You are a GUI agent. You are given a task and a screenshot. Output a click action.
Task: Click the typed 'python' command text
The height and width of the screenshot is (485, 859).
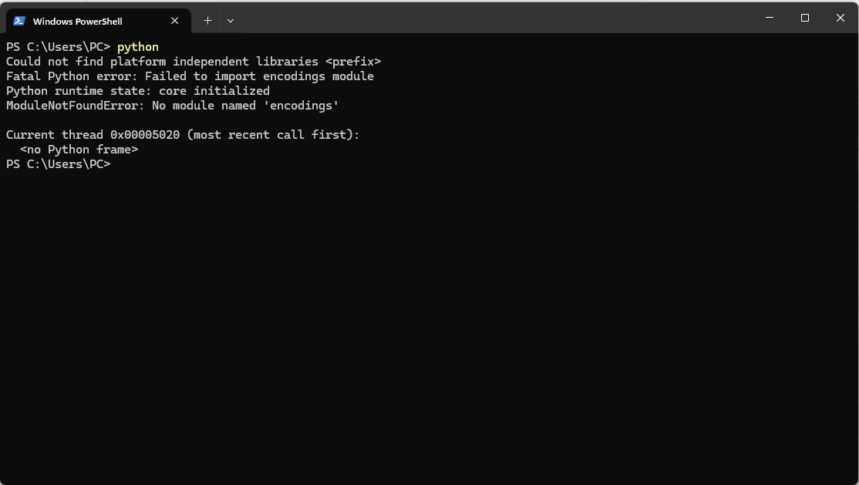click(x=138, y=47)
